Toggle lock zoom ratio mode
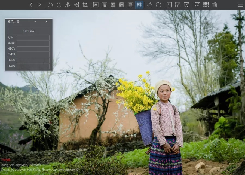The height and width of the screenshot is (175, 245). [x=104, y=5]
